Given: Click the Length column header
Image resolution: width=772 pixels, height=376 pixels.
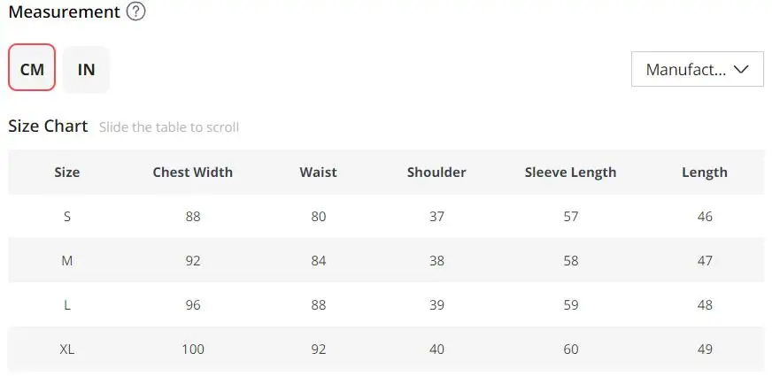Looking at the screenshot, I should coord(705,173).
